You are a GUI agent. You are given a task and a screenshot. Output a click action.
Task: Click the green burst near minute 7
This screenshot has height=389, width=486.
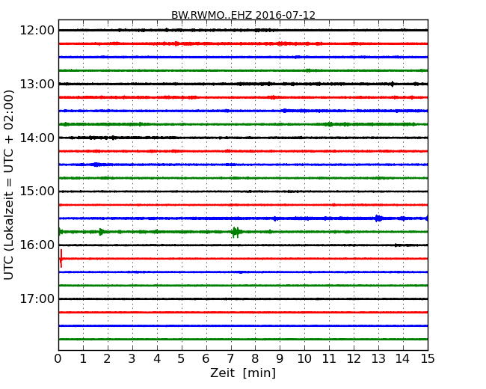click(236, 232)
